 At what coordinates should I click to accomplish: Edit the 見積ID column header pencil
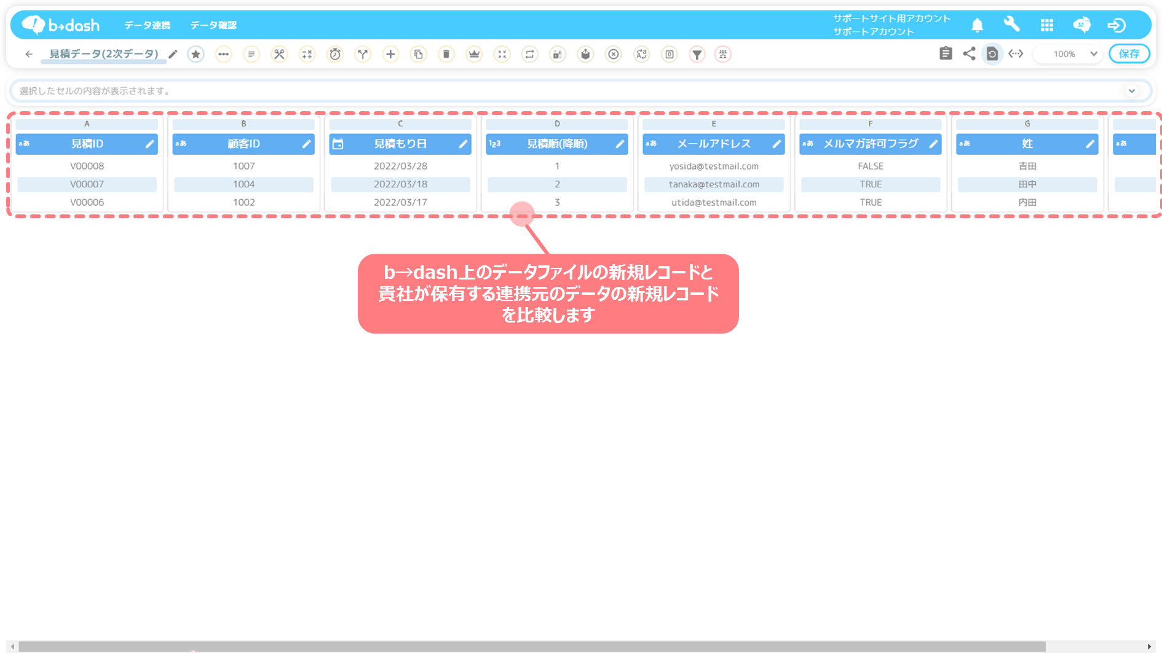(x=149, y=144)
